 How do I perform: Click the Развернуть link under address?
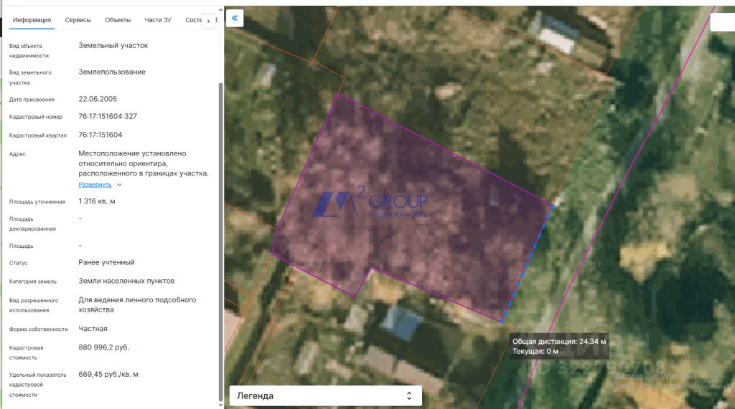[x=95, y=185]
